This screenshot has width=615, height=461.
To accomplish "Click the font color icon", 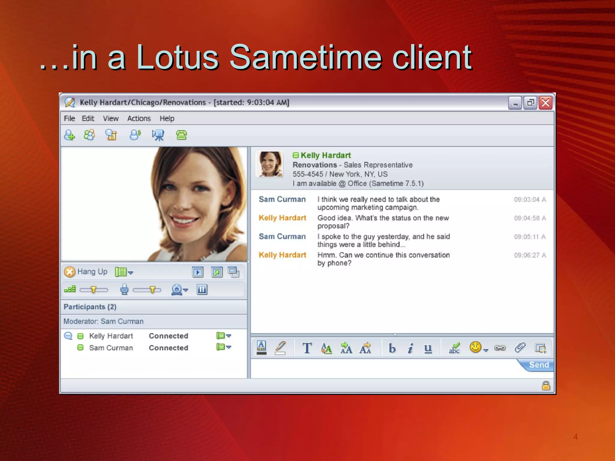I will pos(262,348).
